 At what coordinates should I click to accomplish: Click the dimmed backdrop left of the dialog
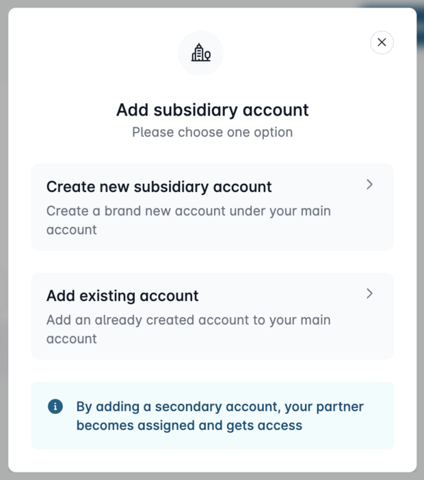click(x=3, y=239)
